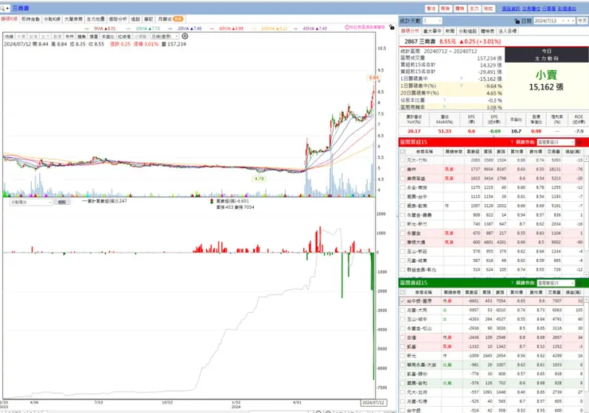Open the 體檢表 tab
This screenshot has width=589, height=413.
(487, 31)
